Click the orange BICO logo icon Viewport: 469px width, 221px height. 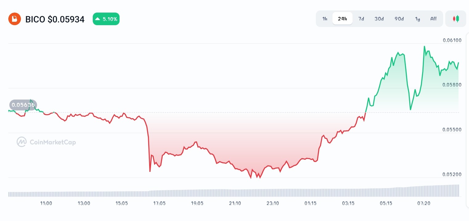[14, 19]
